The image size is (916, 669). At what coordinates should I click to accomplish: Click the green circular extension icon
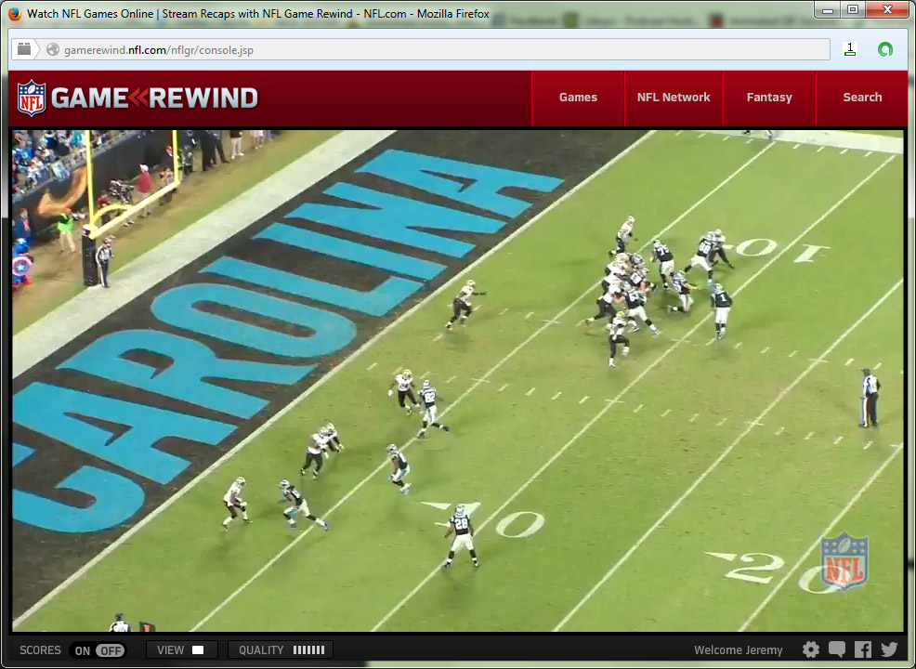(x=885, y=49)
